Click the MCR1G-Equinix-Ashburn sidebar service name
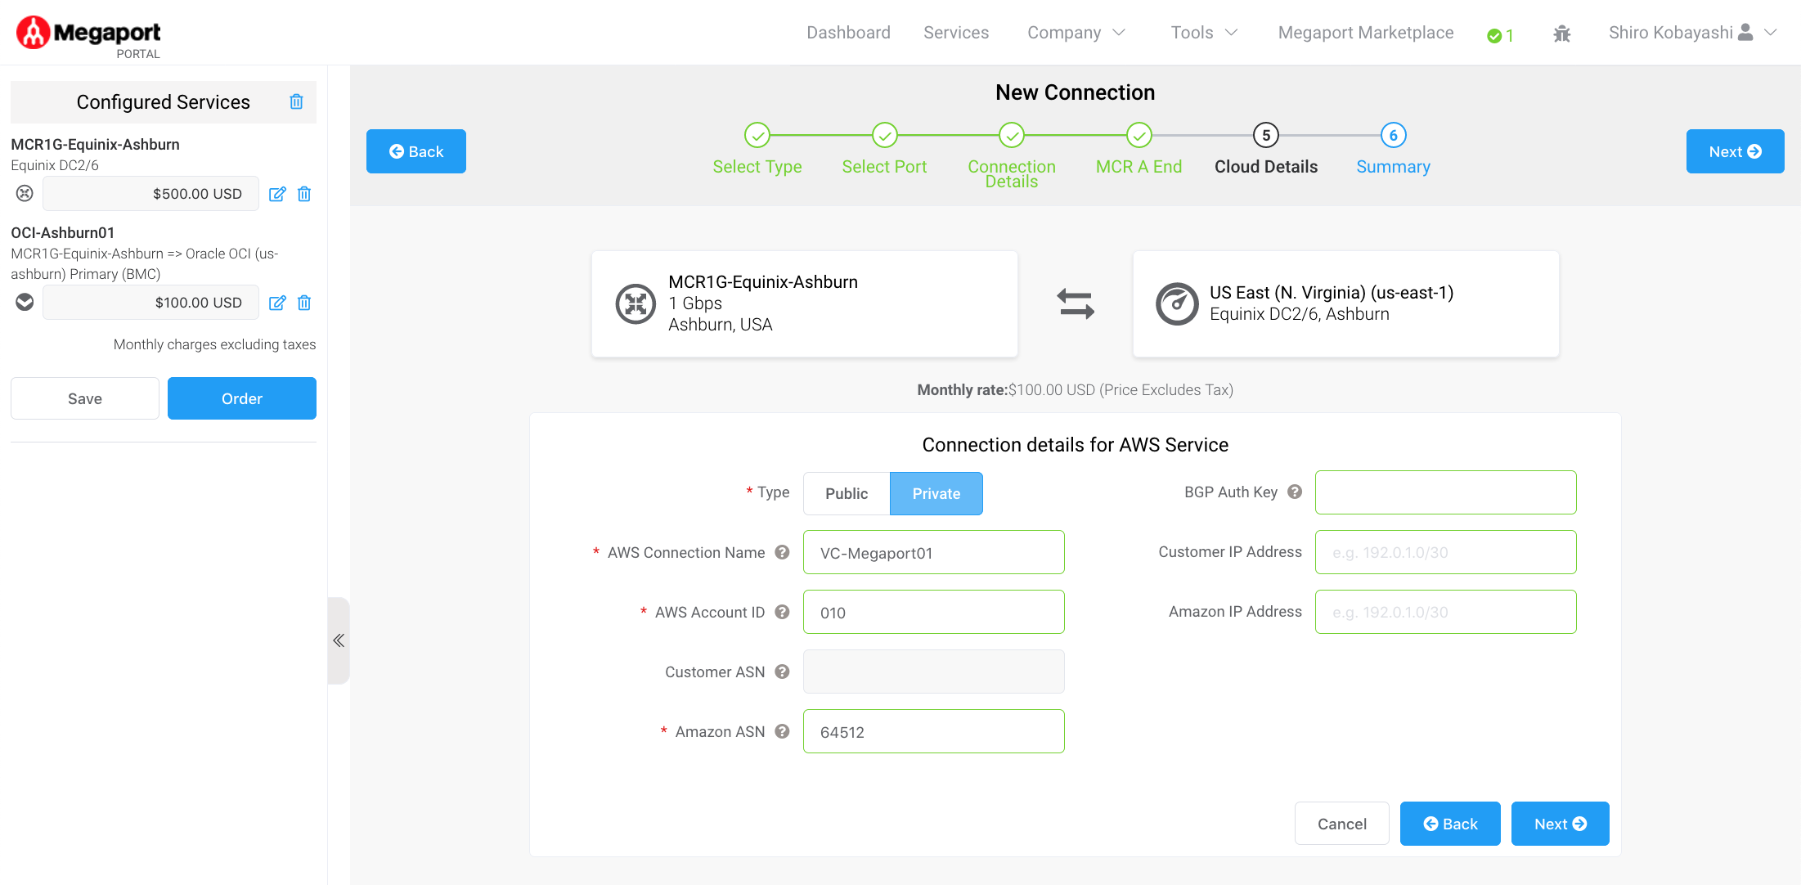1801x885 pixels. click(95, 145)
